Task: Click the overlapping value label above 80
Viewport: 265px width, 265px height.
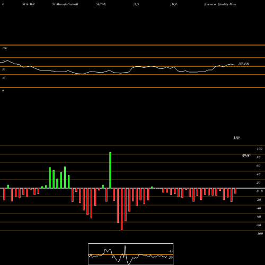Action: pyautogui.click(x=246, y=156)
